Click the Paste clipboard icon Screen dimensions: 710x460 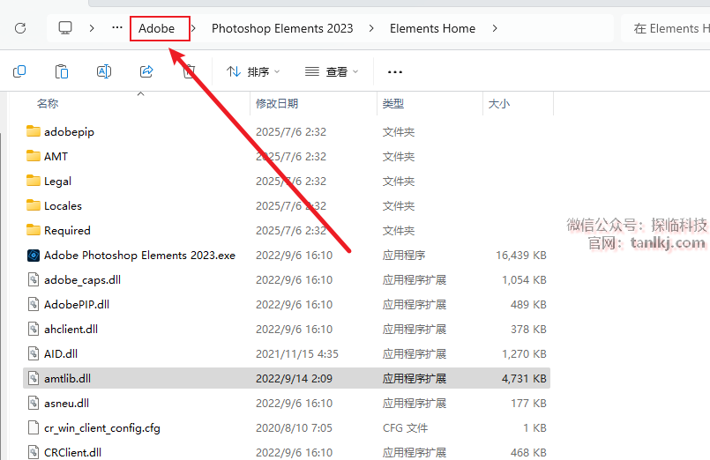coord(62,71)
